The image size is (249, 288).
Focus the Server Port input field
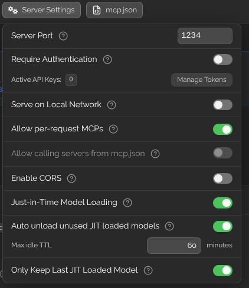205,36
